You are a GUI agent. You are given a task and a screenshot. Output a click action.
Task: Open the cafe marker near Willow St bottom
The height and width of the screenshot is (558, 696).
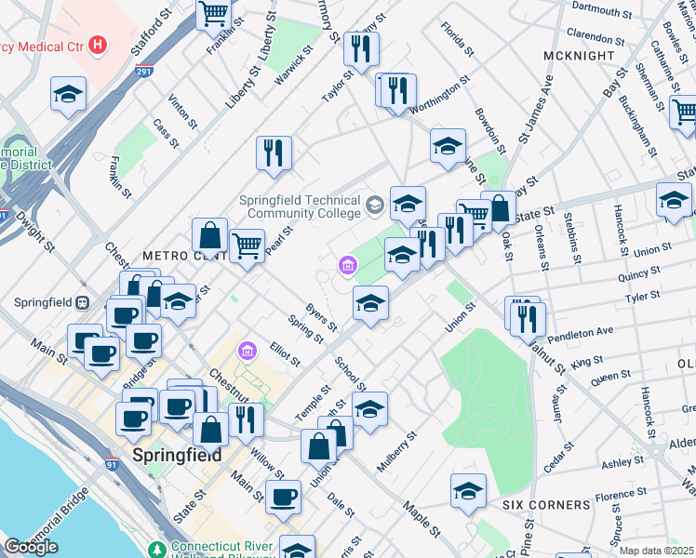coord(283,498)
